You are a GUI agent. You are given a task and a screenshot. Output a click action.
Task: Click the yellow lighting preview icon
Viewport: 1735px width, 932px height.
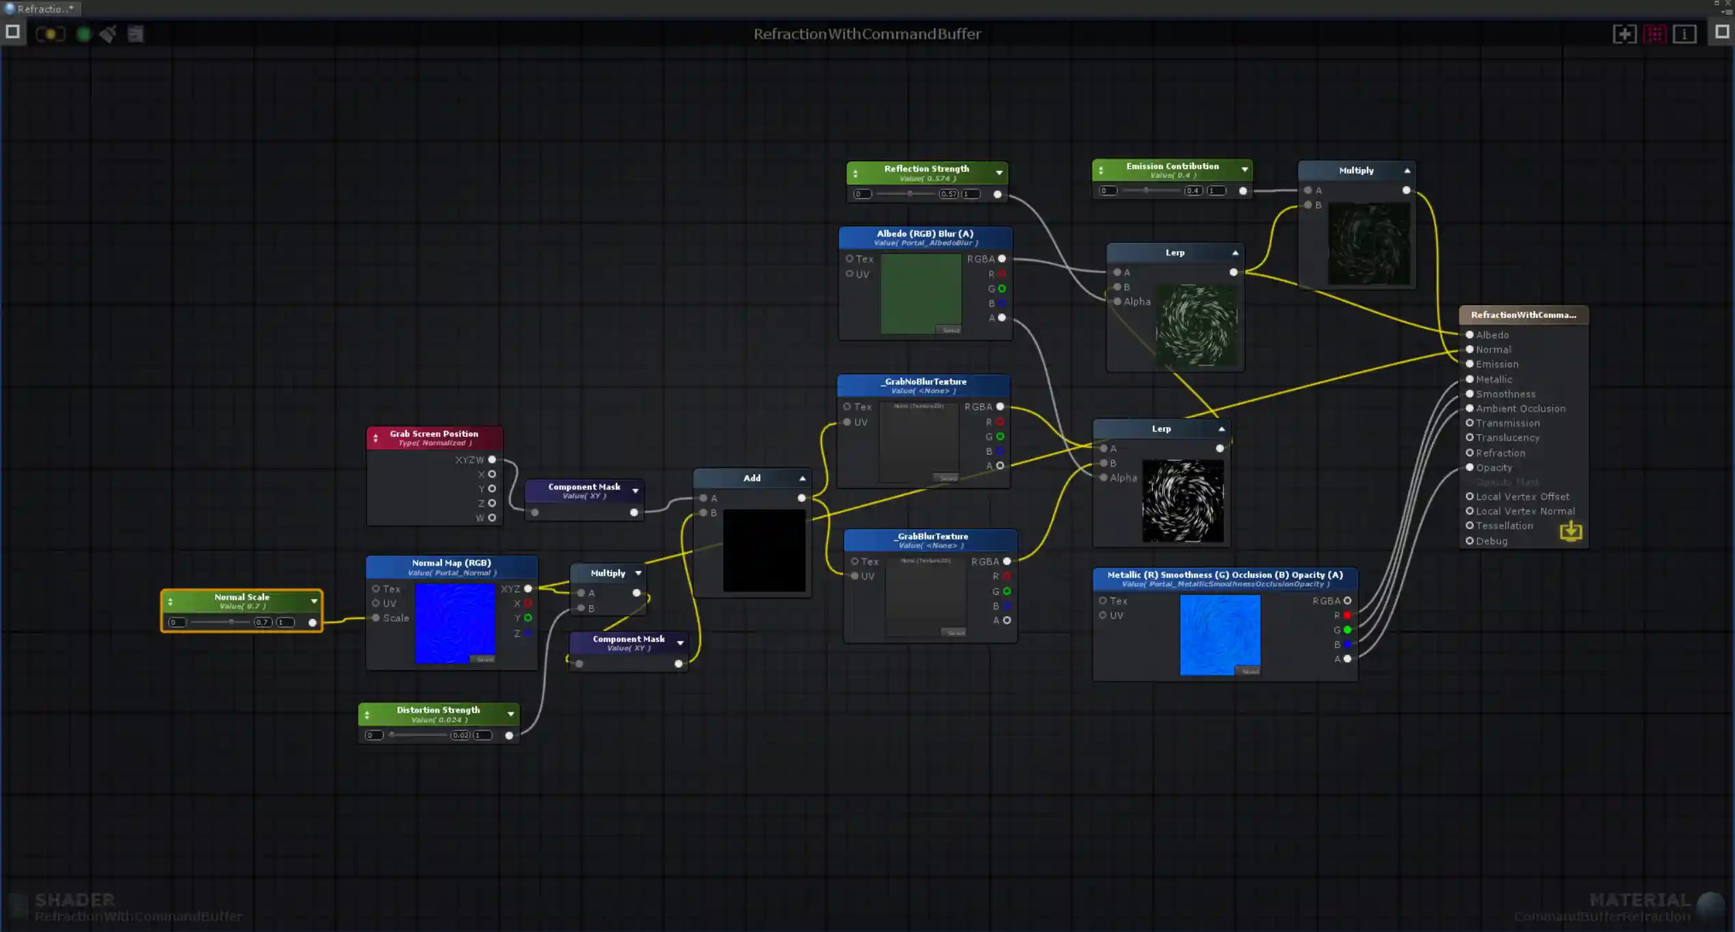click(51, 34)
